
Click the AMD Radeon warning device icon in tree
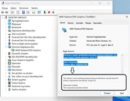click(13, 50)
